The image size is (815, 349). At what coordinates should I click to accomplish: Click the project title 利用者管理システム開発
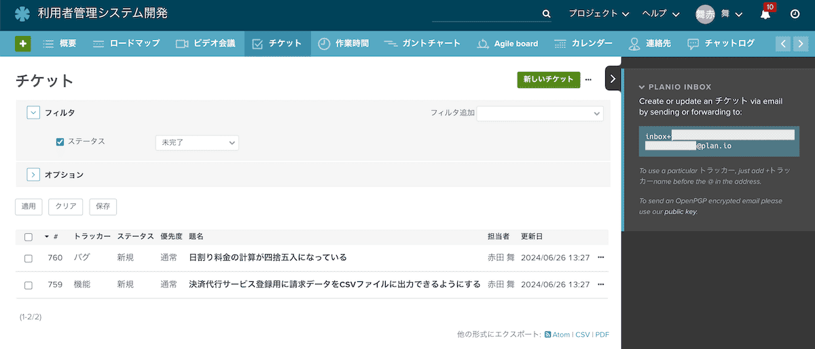point(103,13)
